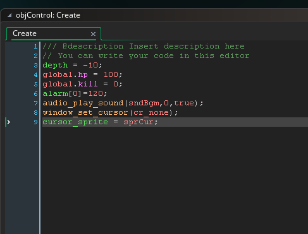Click 'global' on line 4
This screenshot has height=234, width=308.
point(58,75)
